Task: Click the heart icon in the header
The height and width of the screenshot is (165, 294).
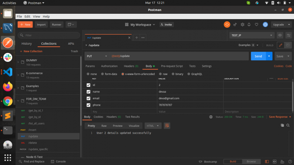Action: tap(256, 24)
